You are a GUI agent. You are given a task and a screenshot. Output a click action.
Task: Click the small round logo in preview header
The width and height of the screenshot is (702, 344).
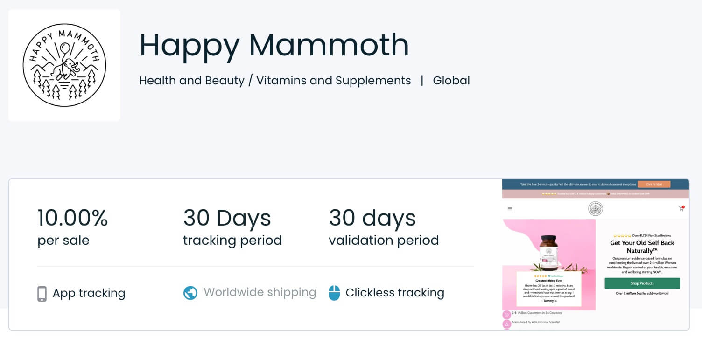pyautogui.click(x=595, y=208)
